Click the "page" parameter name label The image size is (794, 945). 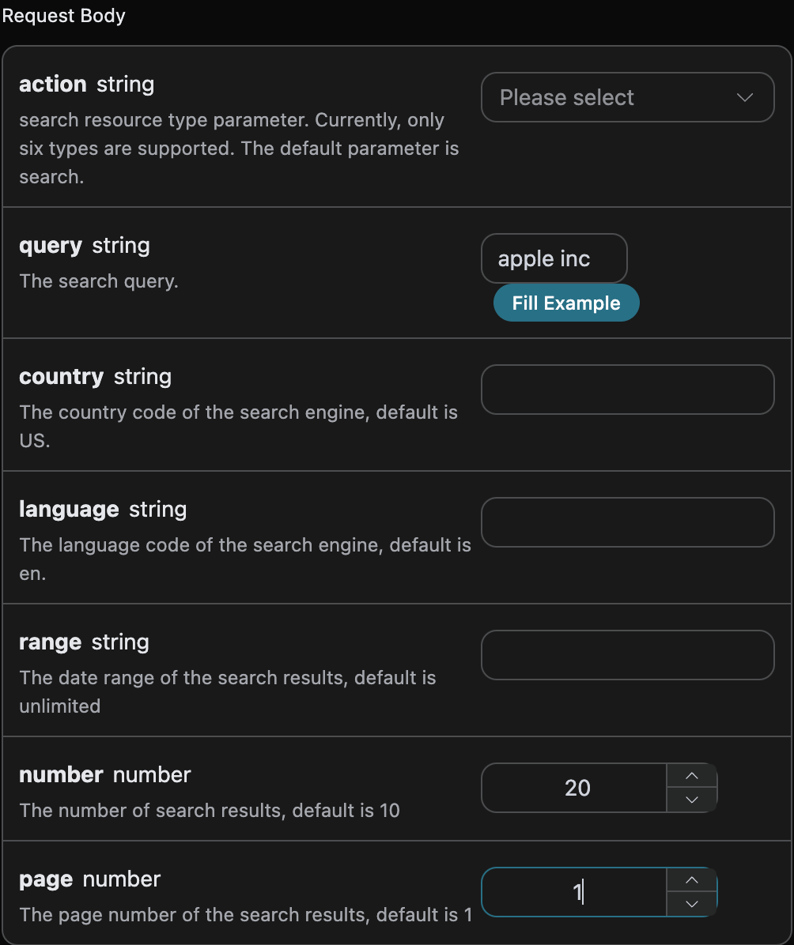pos(46,880)
